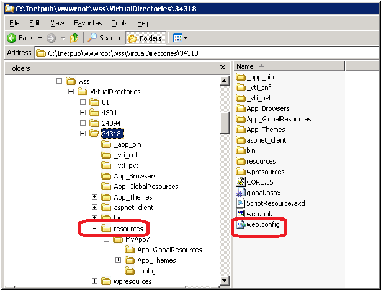Select _app_bin folder icon in file list
381x290 pixels.
(x=241, y=77)
